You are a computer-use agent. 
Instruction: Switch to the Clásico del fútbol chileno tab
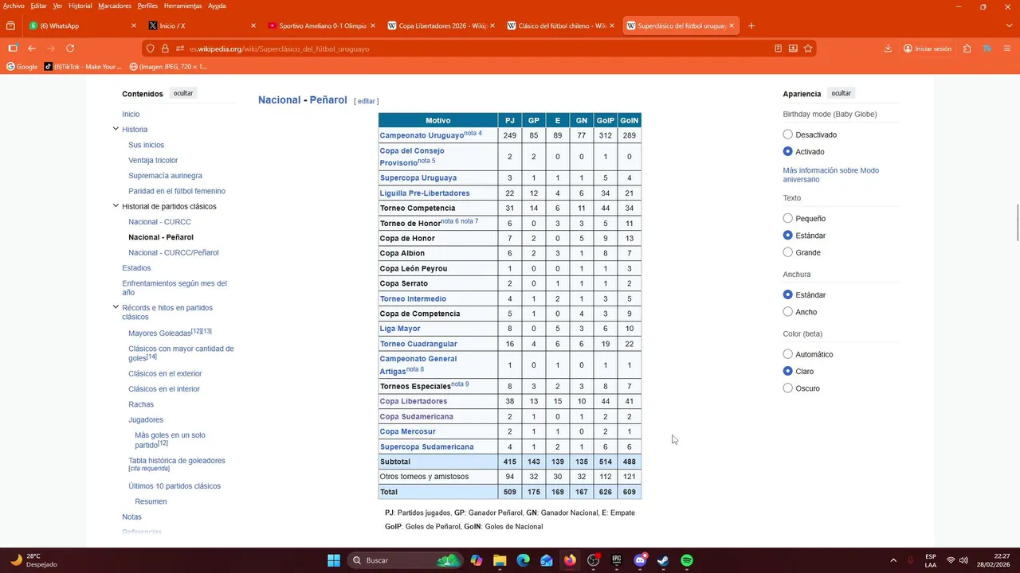click(x=561, y=25)
